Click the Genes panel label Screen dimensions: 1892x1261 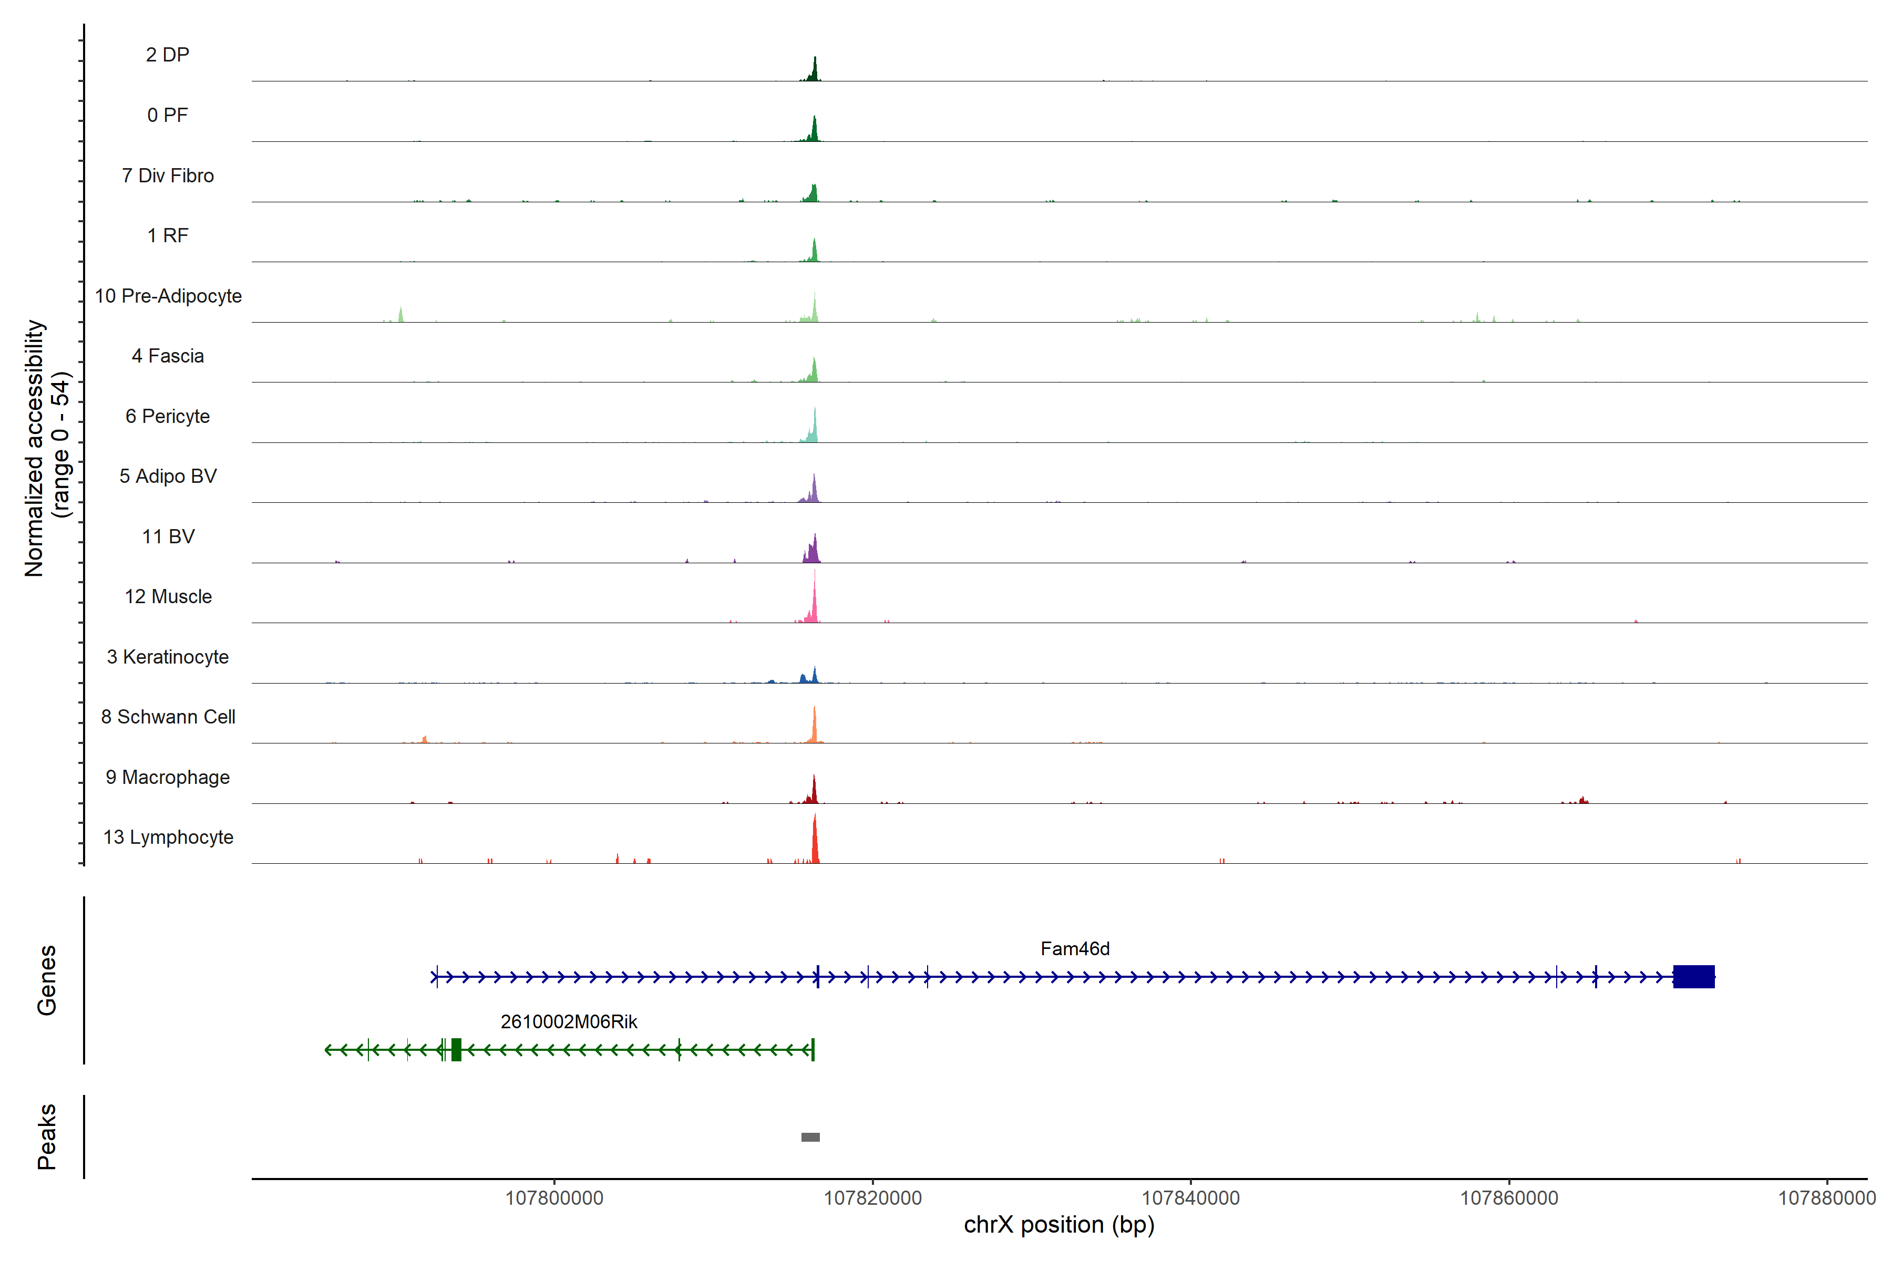47,980
